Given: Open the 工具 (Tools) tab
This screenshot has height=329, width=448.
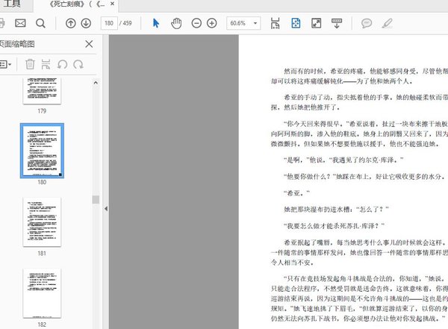Looking at the screenshot, I should click(11, 4).
